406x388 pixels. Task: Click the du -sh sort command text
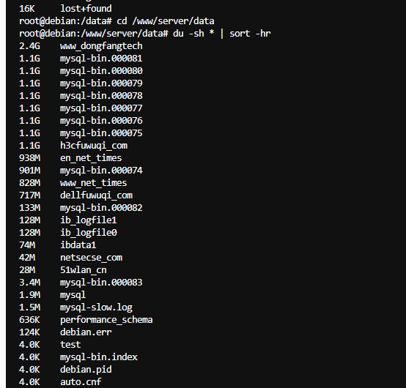tap(222, 34)
